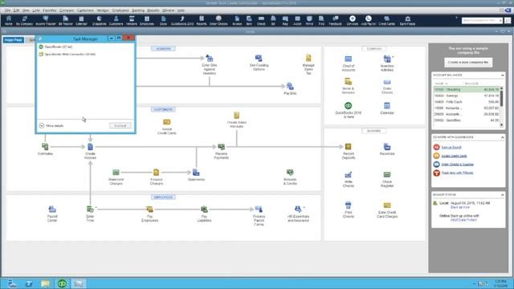Open the Vendors center toolbar icon
This screenshot has height=289, width=514.
point(132,20)
